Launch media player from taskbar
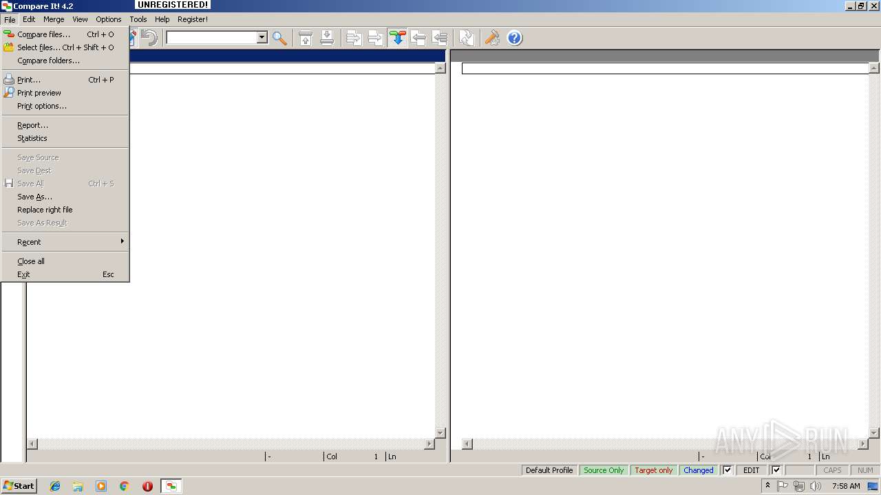Image resolution: width=881 pixels, height=495 pixels. pyautogui.click(x=101, y=486)
